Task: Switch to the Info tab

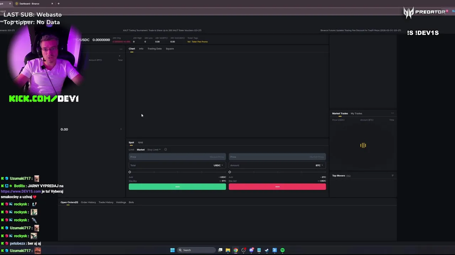Action: pos(141,49)
